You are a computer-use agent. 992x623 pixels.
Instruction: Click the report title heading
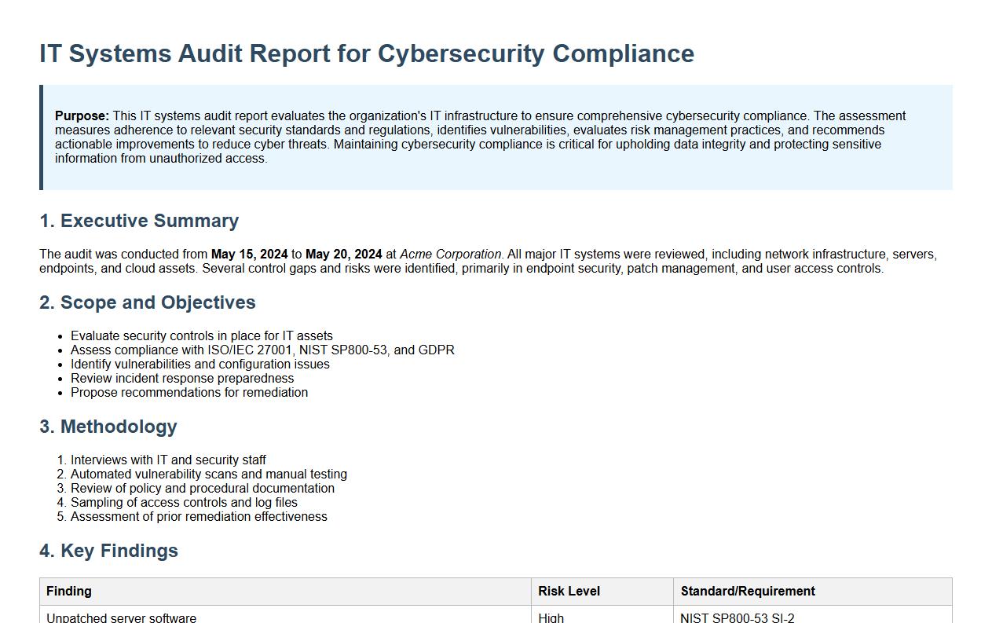tap(367, 53)
